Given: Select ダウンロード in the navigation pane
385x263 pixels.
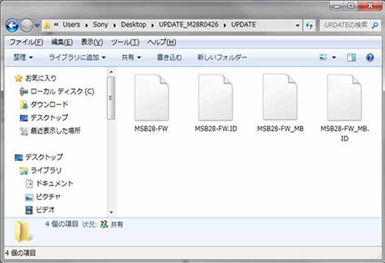Looking at the screenshot, I should [49, 104].
